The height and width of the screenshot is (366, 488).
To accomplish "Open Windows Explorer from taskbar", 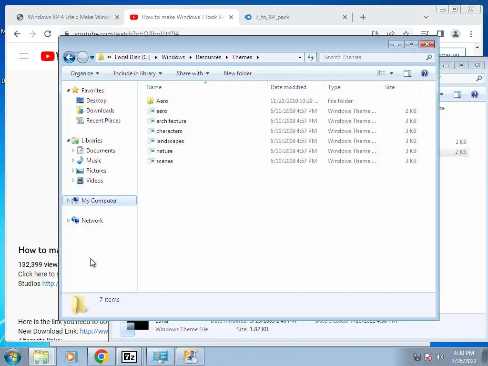I will [41, 356].
